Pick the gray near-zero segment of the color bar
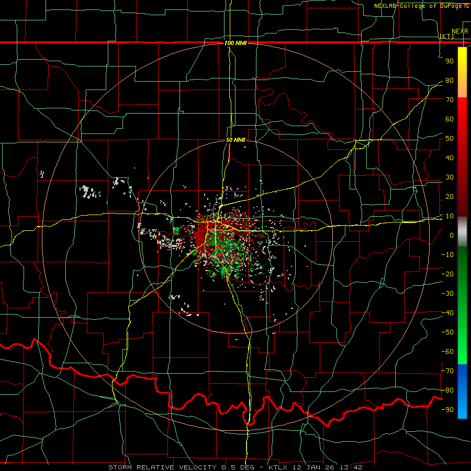The image size is (471, 471). tap(462, 232)
